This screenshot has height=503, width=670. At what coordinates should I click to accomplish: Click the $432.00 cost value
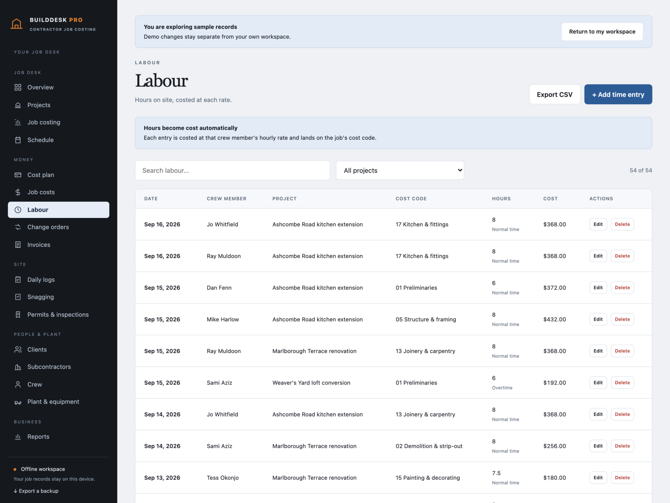554,319
